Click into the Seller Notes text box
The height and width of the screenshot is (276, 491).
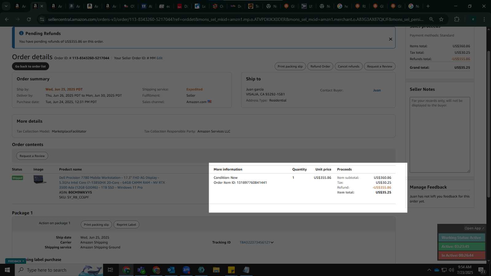(440, 135)
